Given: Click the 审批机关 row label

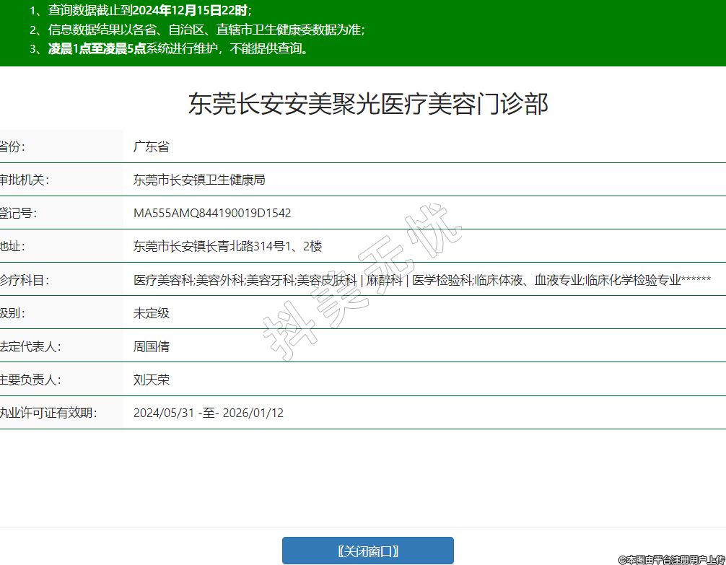Looking at the screenshot, I should tap(24, 180).
